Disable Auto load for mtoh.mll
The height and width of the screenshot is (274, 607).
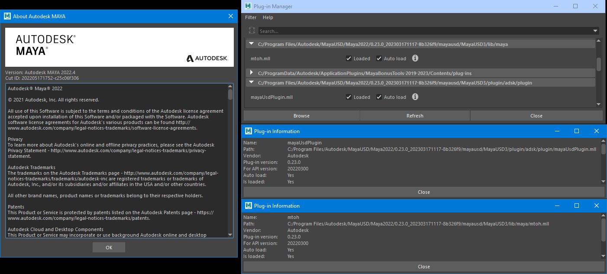(379, 59)
